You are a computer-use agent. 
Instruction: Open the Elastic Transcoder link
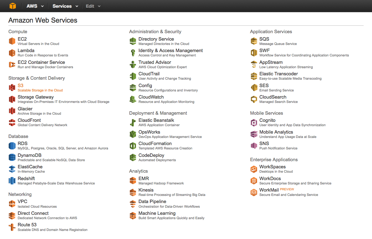(279, 74)
